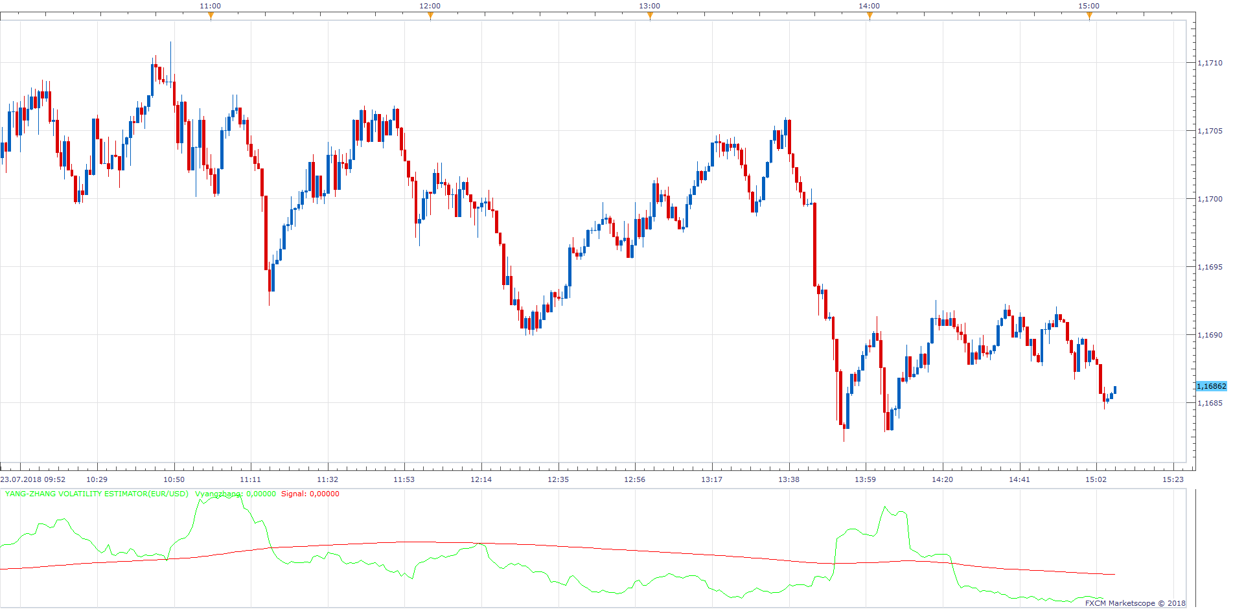Click the 14:00 hour label at top
This screenshot has height=609, width=1233.
pos(870,6)
